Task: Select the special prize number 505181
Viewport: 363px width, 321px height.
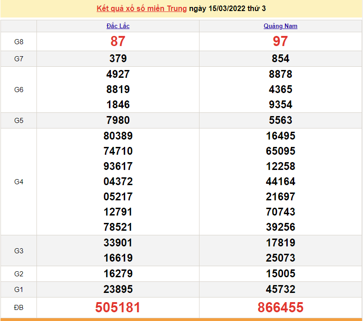Action: 118,307
